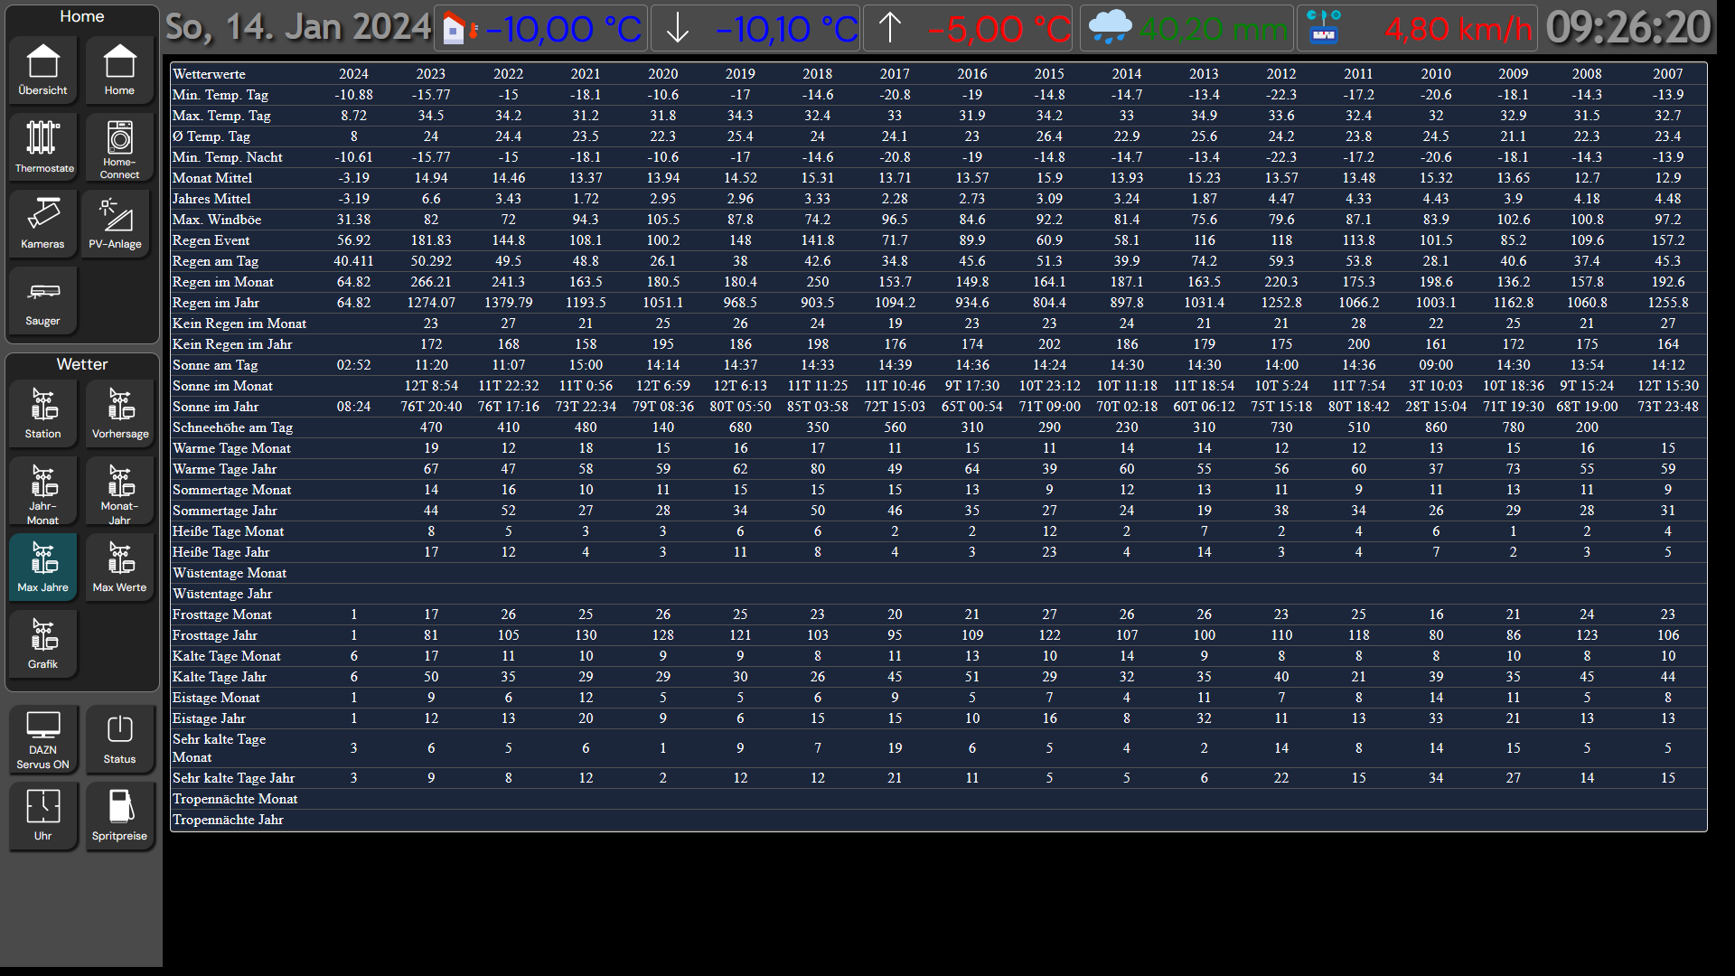1735x976 pixels.
Task: Open the Sauger vacuum icon
Action: [42, 300]
